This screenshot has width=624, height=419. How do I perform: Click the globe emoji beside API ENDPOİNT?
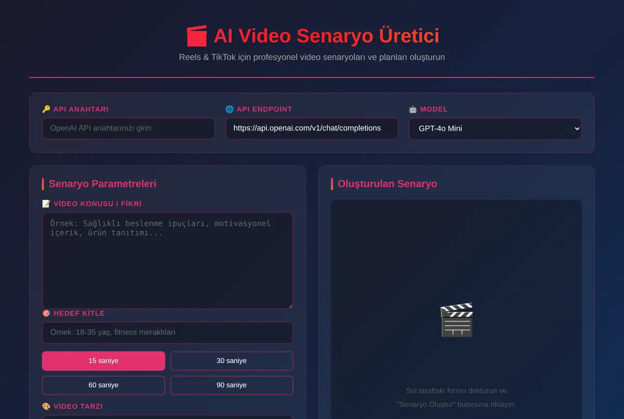[x=229, y=110]
